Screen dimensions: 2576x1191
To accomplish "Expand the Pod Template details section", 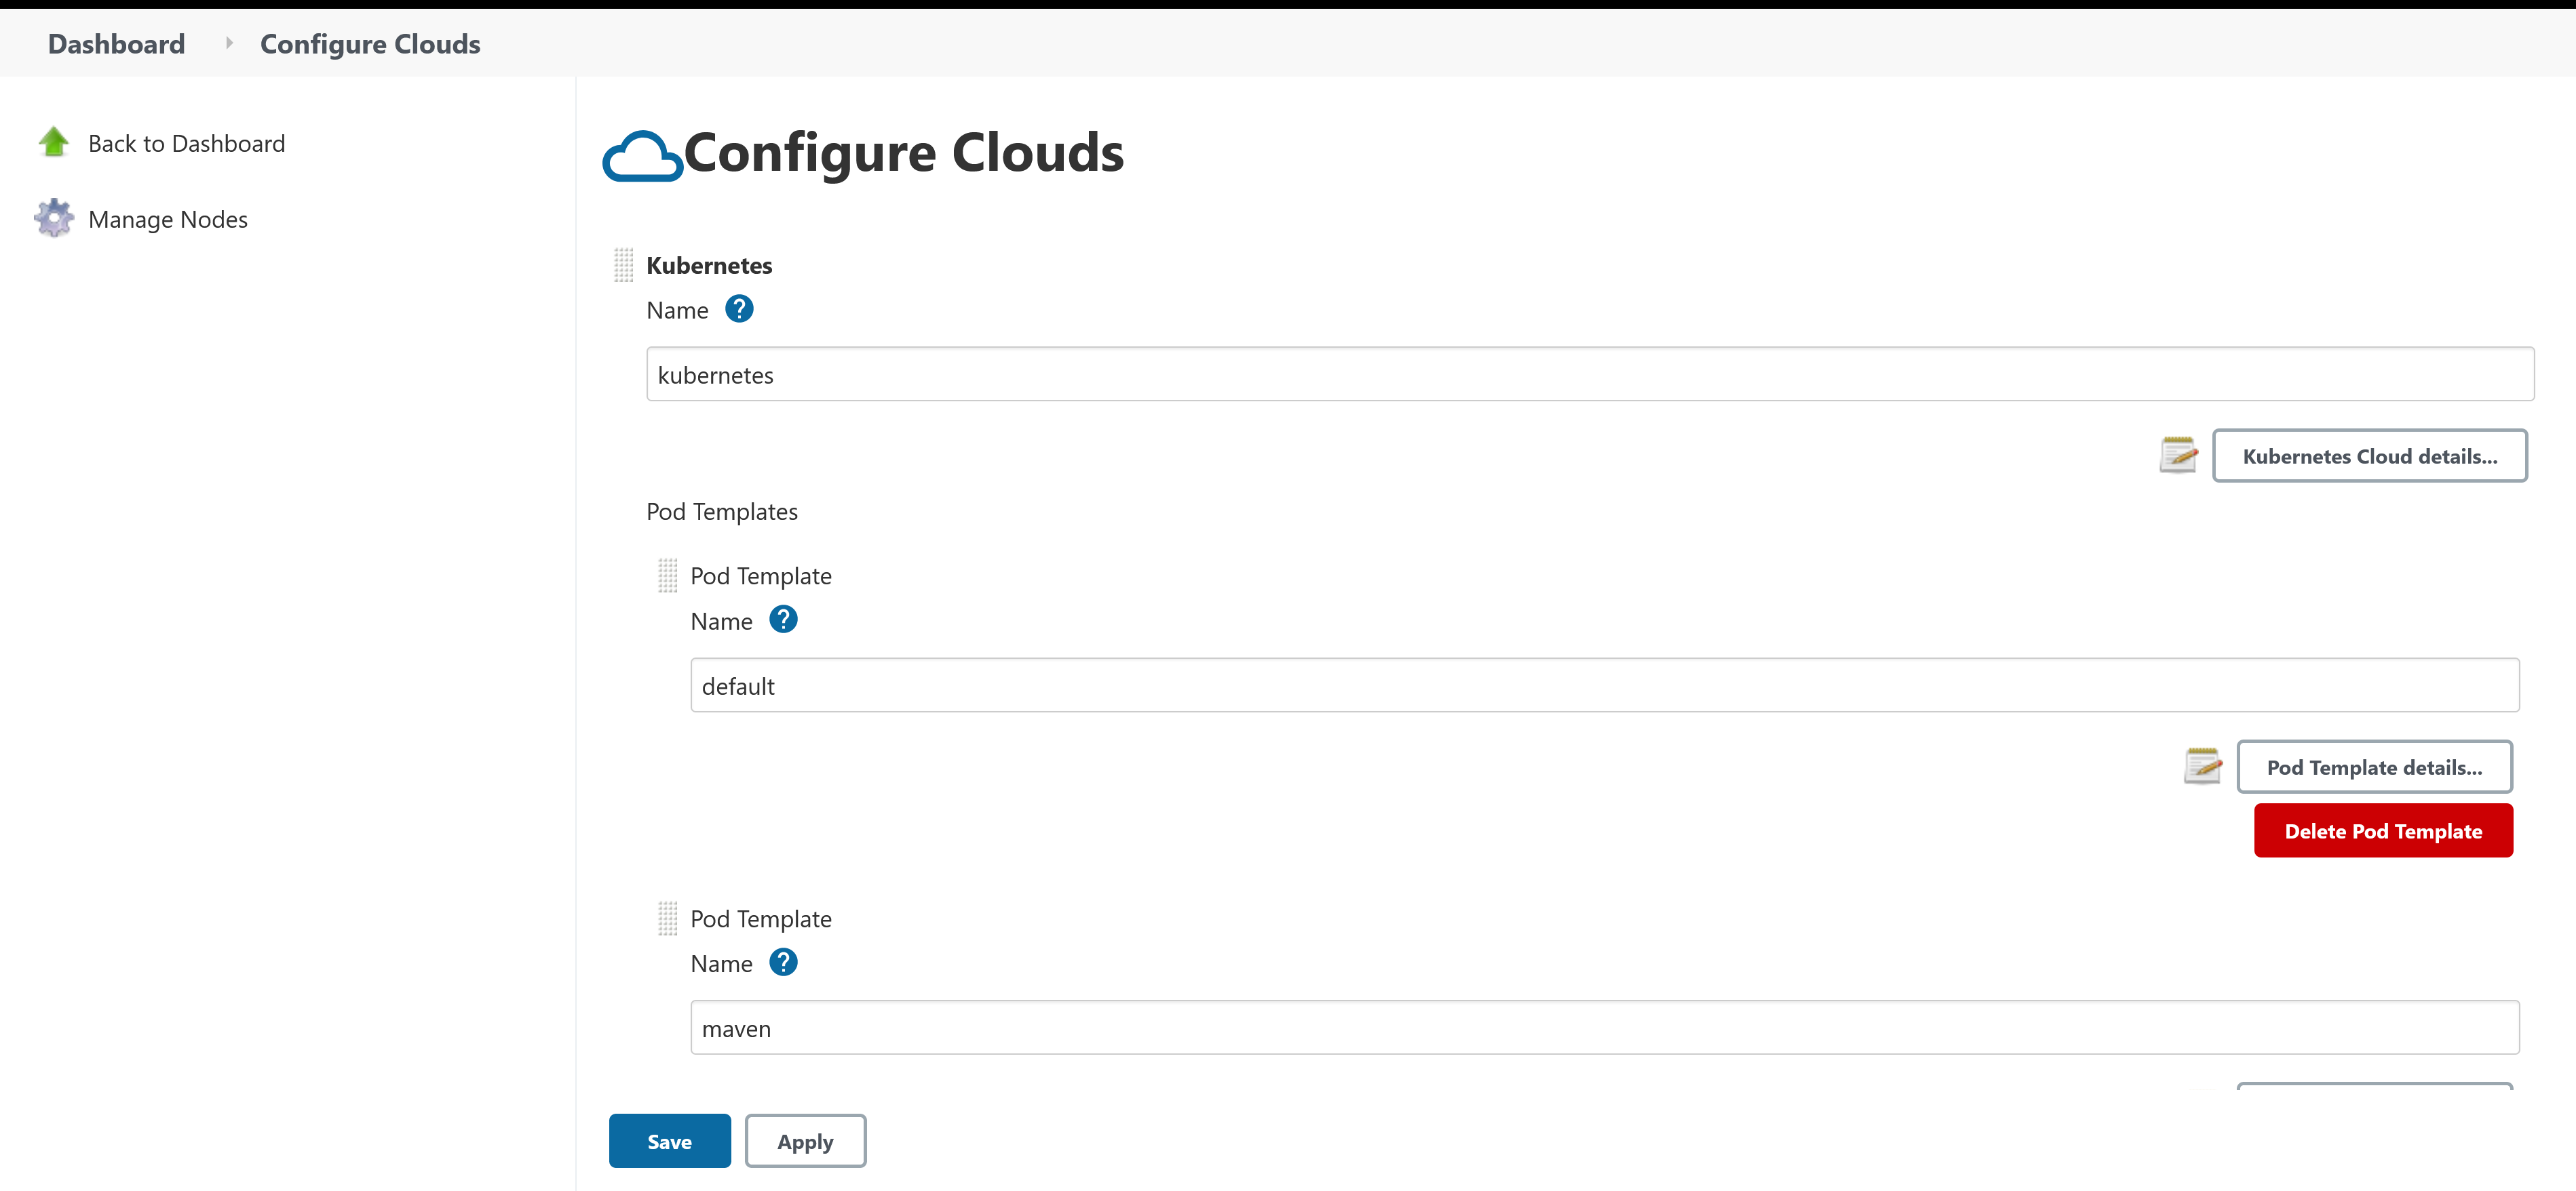I will click(2375, 767).
